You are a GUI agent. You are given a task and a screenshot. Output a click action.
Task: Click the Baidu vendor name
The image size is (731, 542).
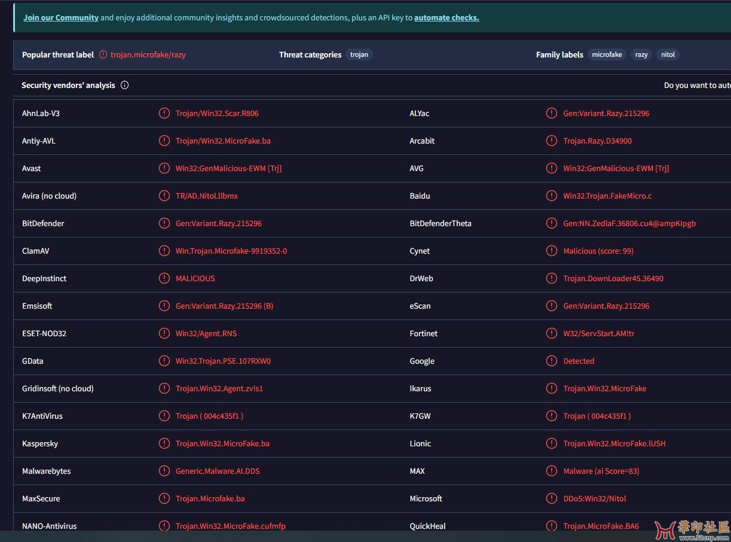coord(420,196)
